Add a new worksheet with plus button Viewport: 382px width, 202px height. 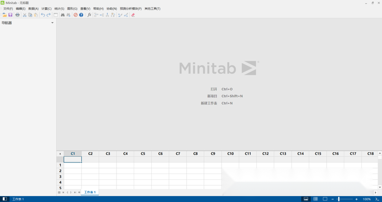79,192
